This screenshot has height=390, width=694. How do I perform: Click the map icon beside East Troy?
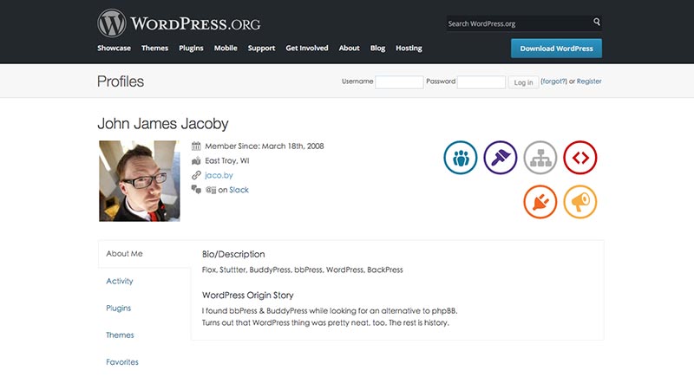(x=196, y=160)
